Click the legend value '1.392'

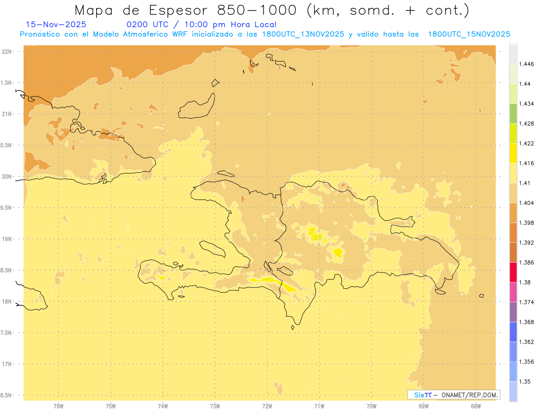(526, 243)
